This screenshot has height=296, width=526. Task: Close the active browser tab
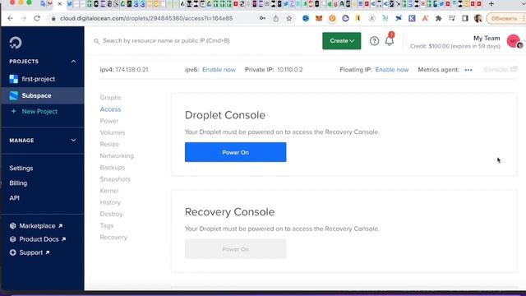click(60, 4)
